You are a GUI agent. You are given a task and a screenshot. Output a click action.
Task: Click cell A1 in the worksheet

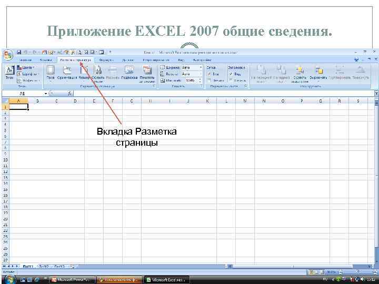(x=18, y=107)
